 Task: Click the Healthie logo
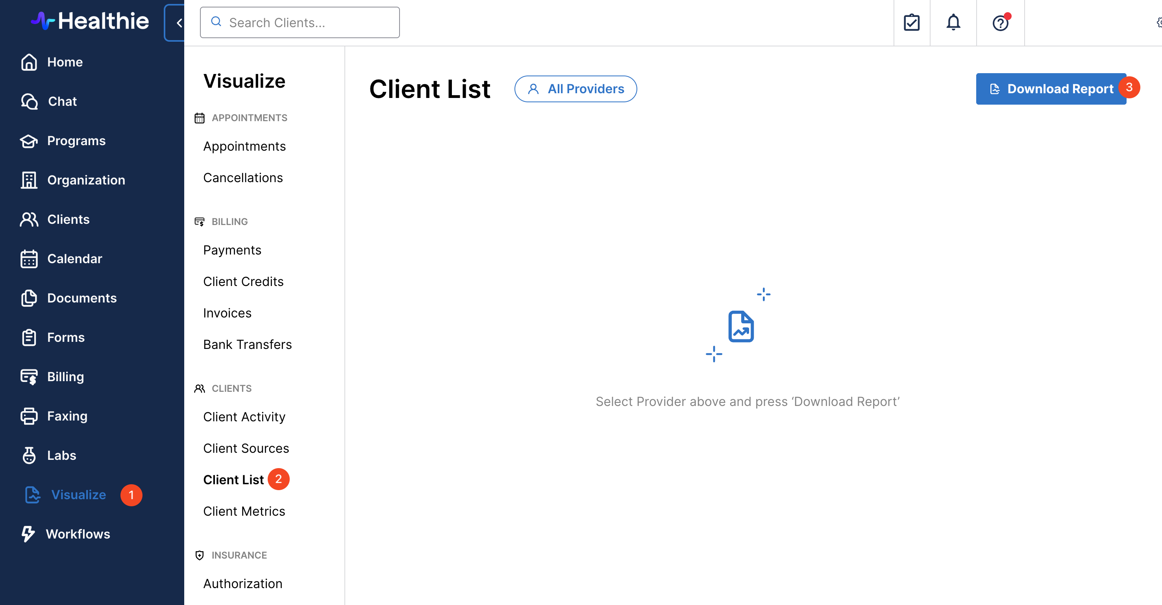[90, 21]
